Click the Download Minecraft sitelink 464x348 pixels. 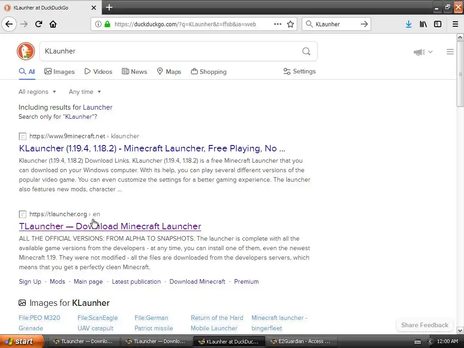coord(198,281)
